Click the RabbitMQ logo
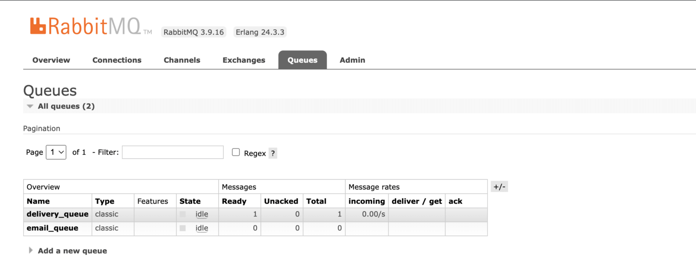The image size is (696, 262). point(85,27)
